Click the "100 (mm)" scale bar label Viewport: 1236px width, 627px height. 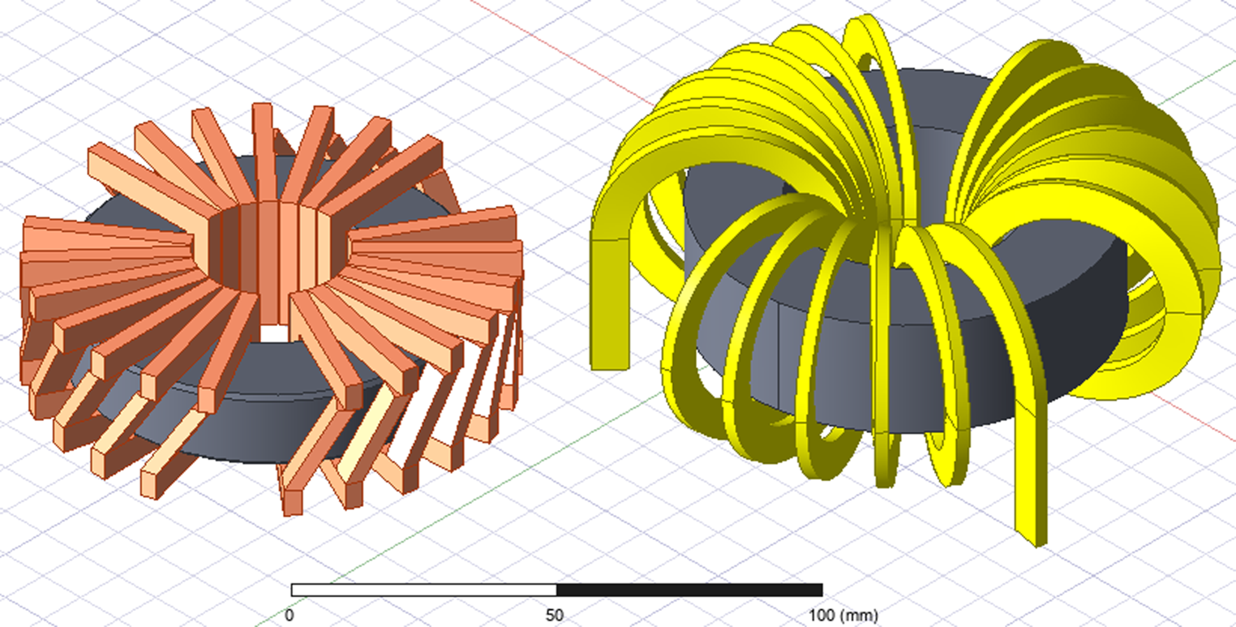pyautogui.click(x=843, y=615)
